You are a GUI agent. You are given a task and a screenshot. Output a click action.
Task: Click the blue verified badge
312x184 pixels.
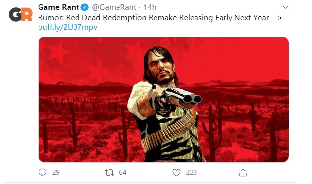point(85,7)
